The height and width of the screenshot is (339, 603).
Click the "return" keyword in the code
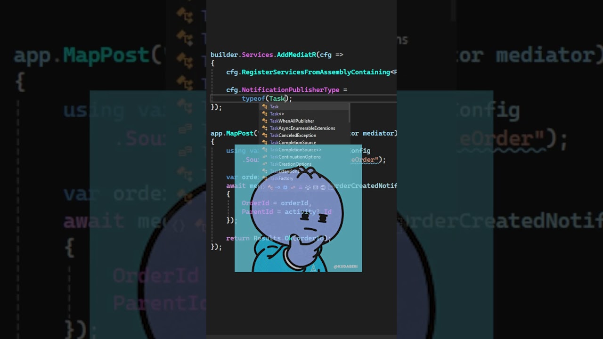click(238, 238)
